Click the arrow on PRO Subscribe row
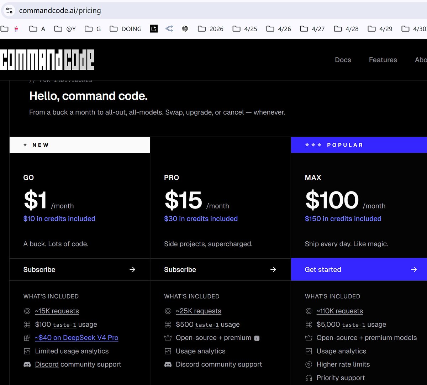 (x=273, y=270)
